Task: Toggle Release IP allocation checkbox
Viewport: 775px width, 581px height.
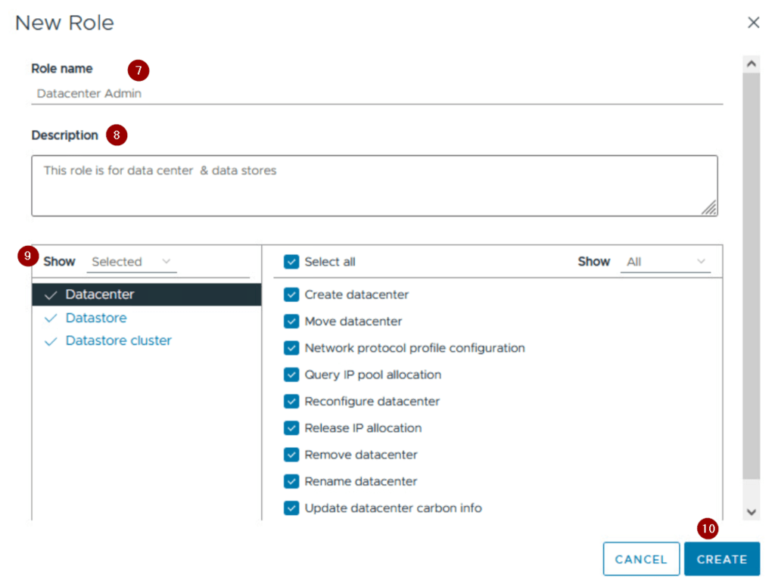Action: 291,428
